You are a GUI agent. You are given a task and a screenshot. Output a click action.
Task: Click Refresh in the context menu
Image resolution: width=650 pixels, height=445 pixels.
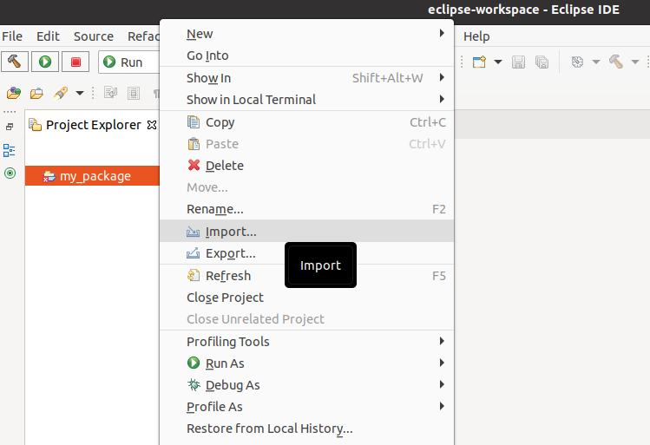[x=227, y=276]
